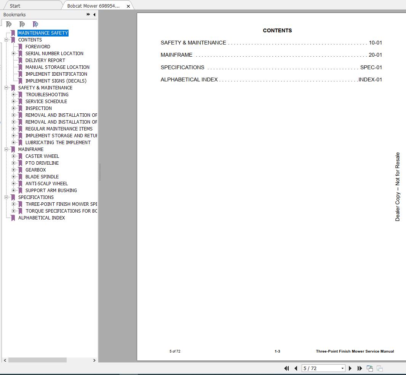Click the delete bookmark icon in Bookmarks toolbar
406x375 pixels.
point(9,24)
